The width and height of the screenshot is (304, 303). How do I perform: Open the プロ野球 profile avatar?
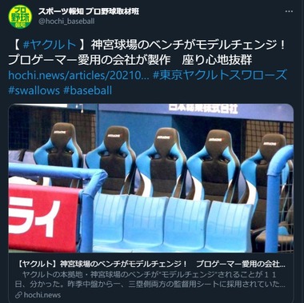click(x=20, y=17)
